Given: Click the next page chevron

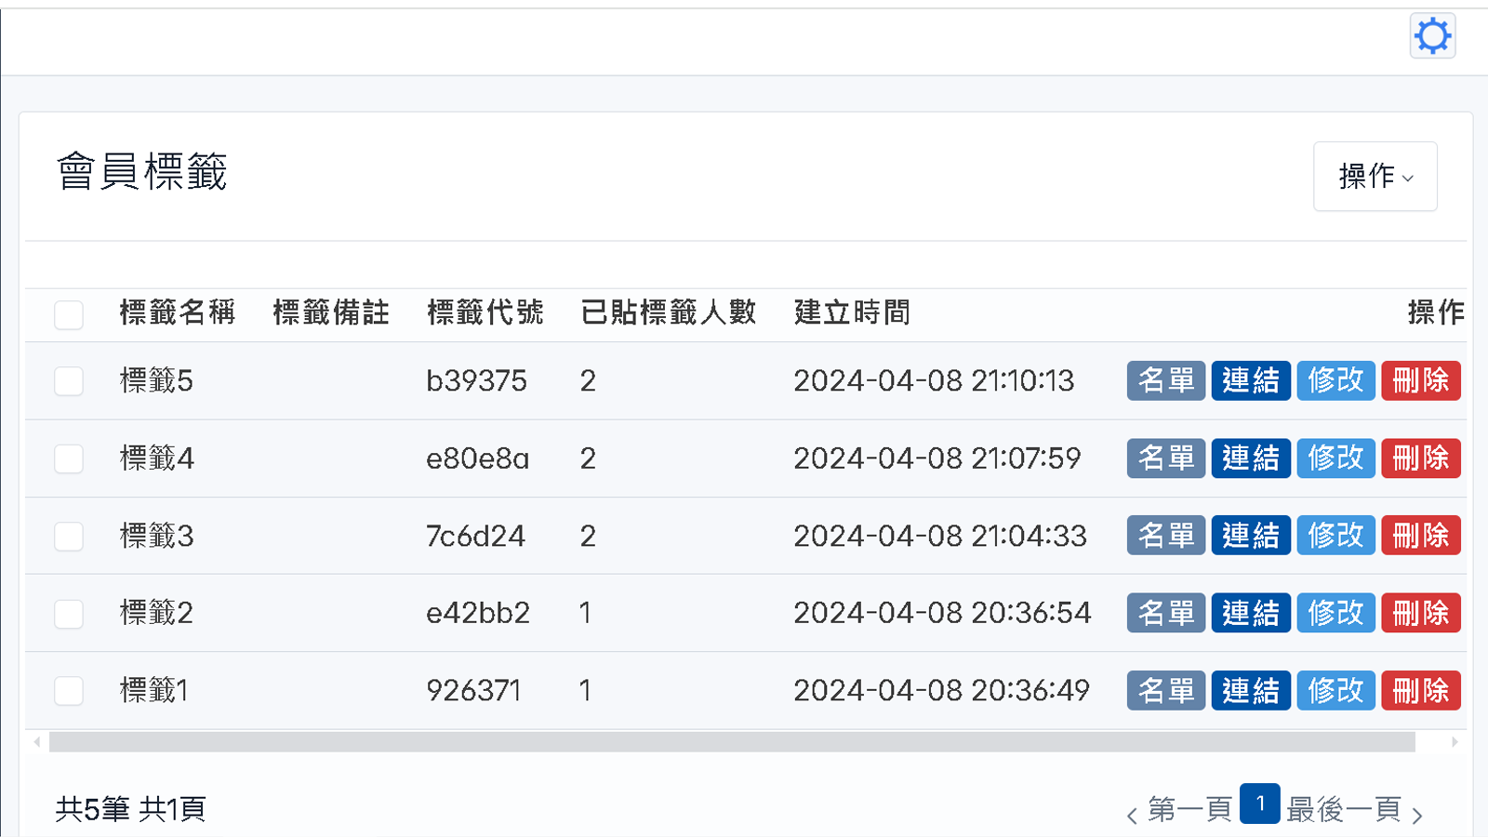Looking at the screenshot, I should coord(1417,817).
